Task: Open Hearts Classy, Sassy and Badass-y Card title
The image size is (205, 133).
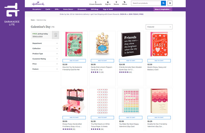Action: 157,68
